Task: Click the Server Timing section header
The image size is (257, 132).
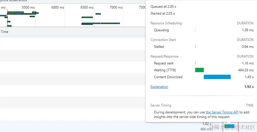Action: coord(161,105)
